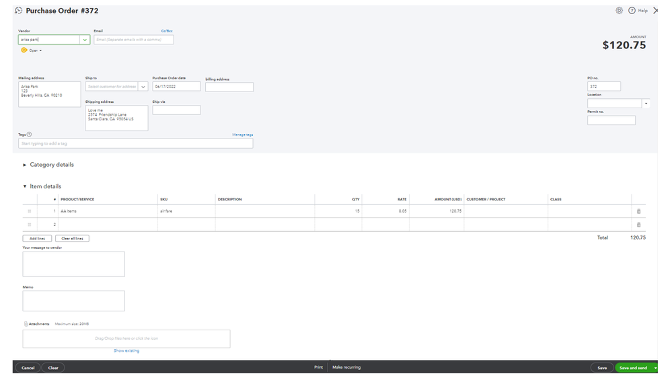The image size is (672, 378).
Task: Click the attachments drag/drop area
Action: tap(126, 338)
